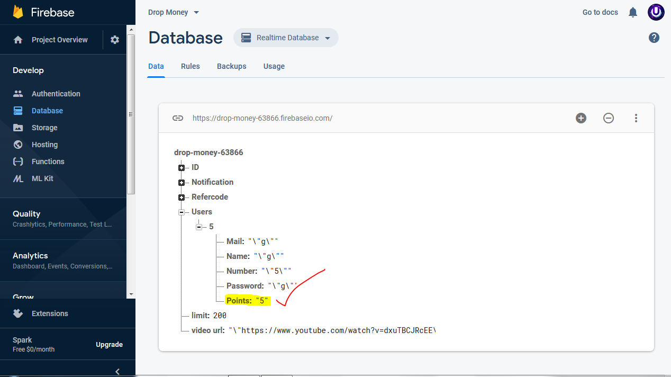Open the user account avatar

pos(656,12)
